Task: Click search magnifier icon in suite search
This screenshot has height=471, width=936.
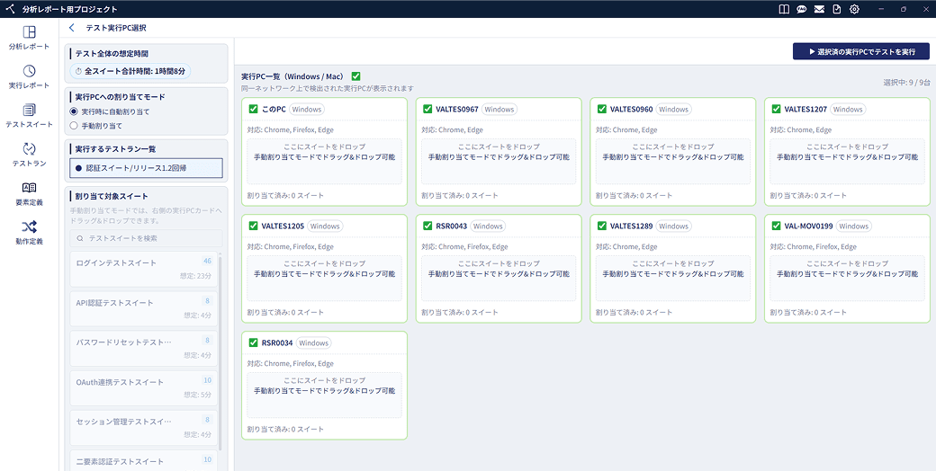Action: click(80, 238)
